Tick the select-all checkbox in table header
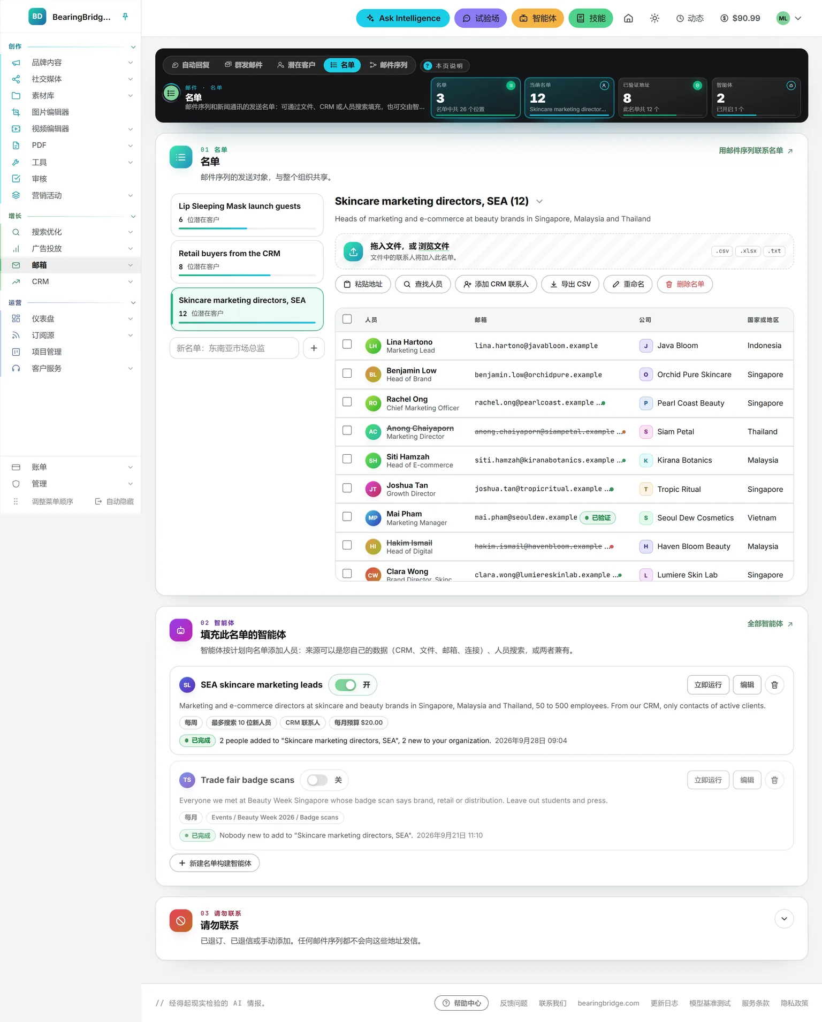The height and width of the screenshot is (1022, 822). pyautogui.click(x=347, y=319)
